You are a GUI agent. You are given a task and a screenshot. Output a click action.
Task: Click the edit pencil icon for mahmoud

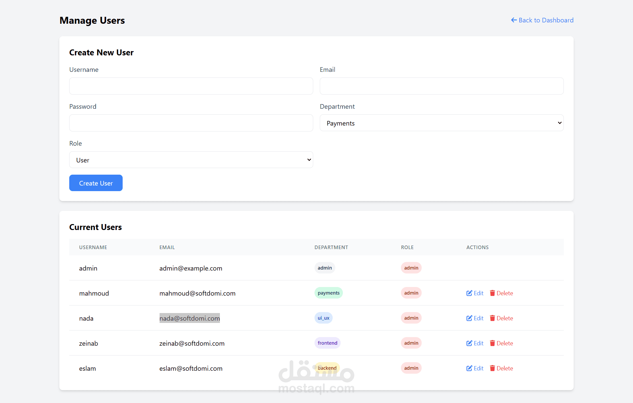point(469,293)
